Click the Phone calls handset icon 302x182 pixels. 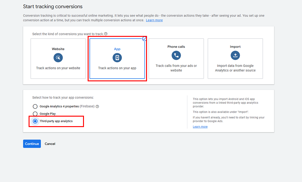[176, 55]
